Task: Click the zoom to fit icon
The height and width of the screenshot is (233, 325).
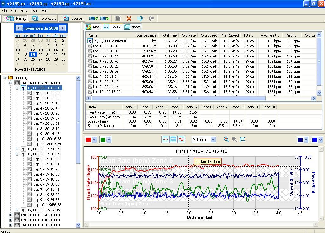Action: pyautogui.click(x=242, y=139)
